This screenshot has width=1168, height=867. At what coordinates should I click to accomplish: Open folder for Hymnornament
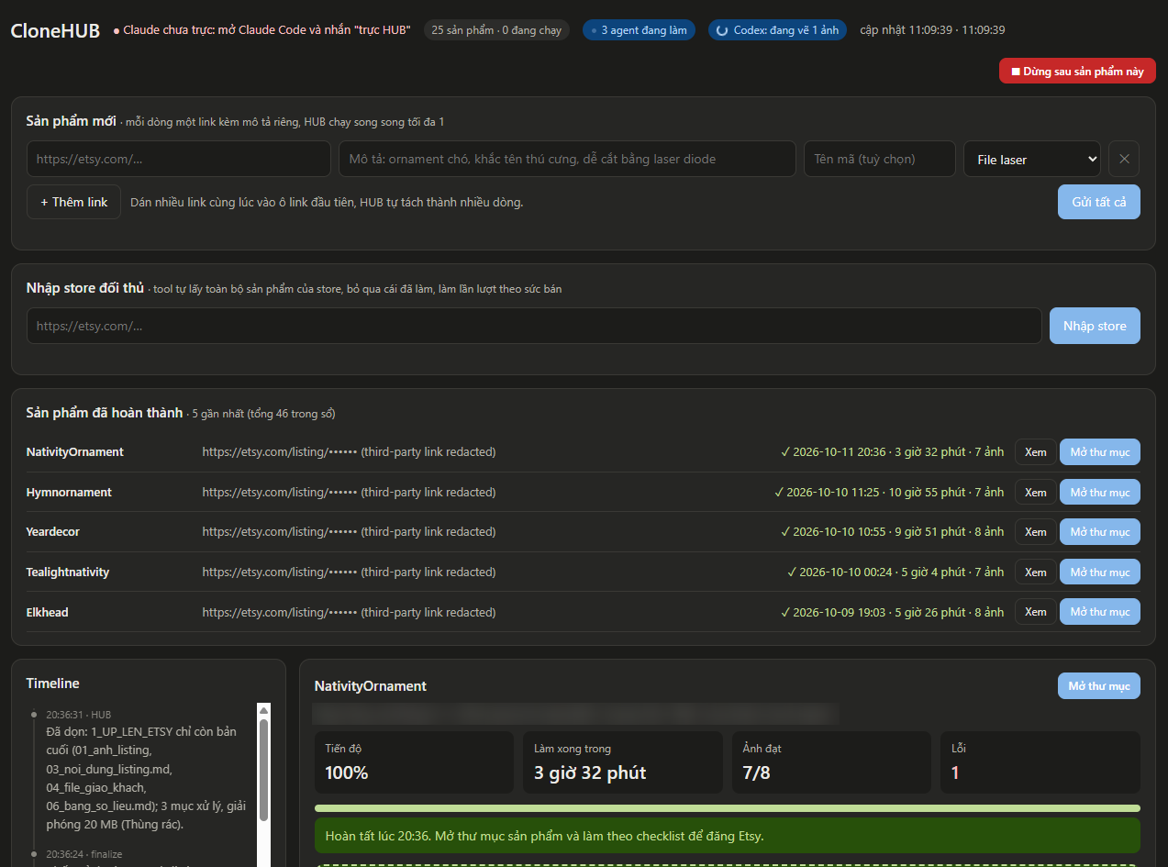pyautogui.click(x=1099, y=493)
